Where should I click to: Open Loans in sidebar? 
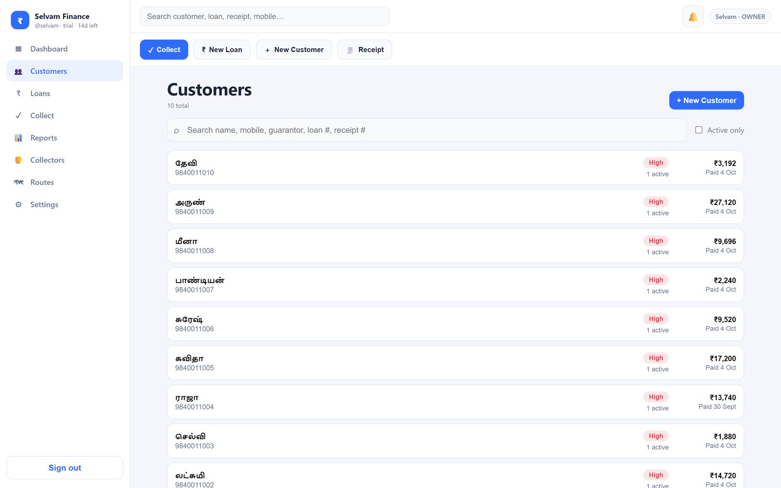[64, 93]
